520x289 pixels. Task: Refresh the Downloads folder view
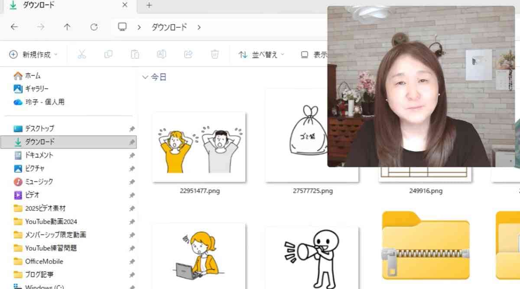click(94, 27)
